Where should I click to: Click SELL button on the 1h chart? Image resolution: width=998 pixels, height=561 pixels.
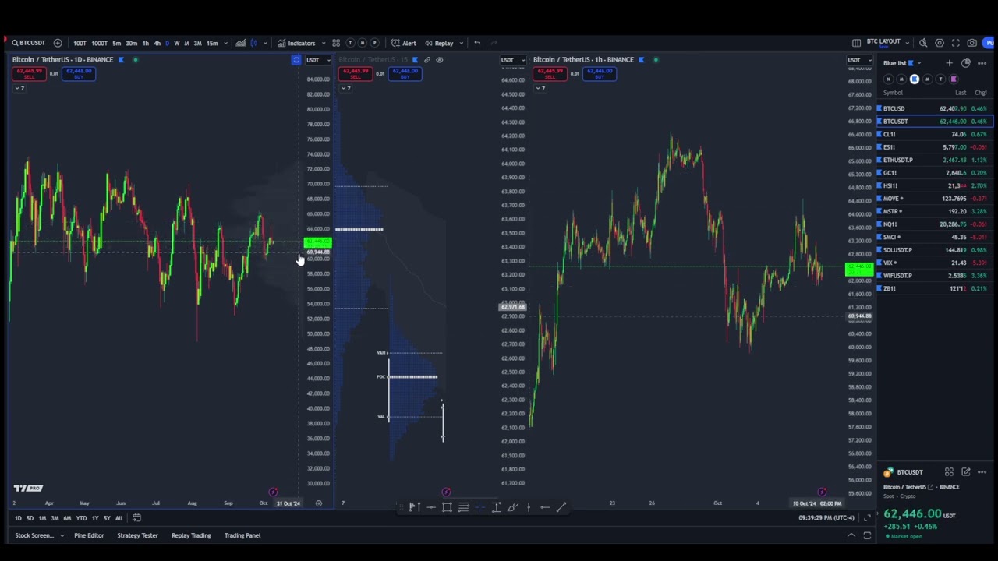point(551,73)
